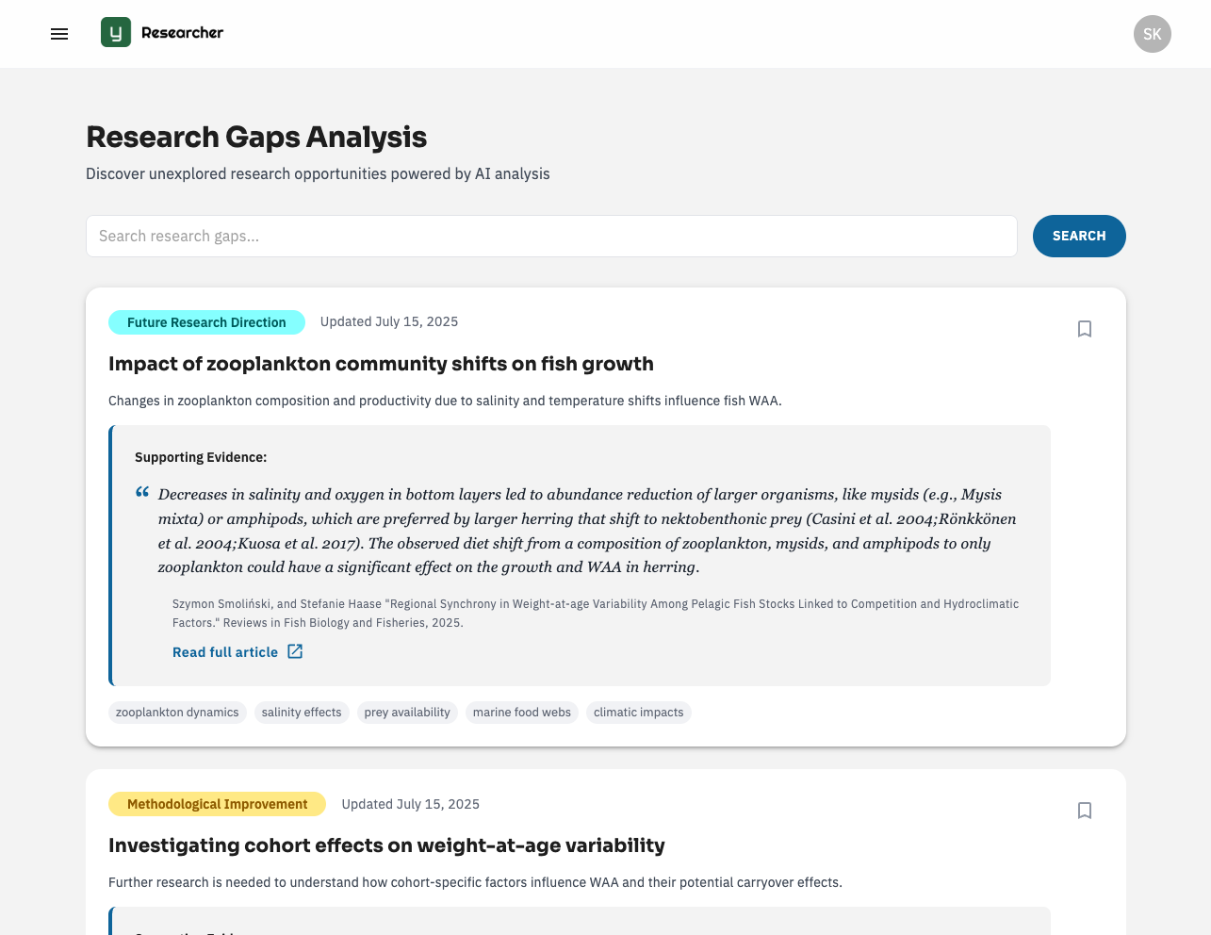Select the Future Research Direction badge
This screenshot has height=935, width=1211.
tap(206, 322)
